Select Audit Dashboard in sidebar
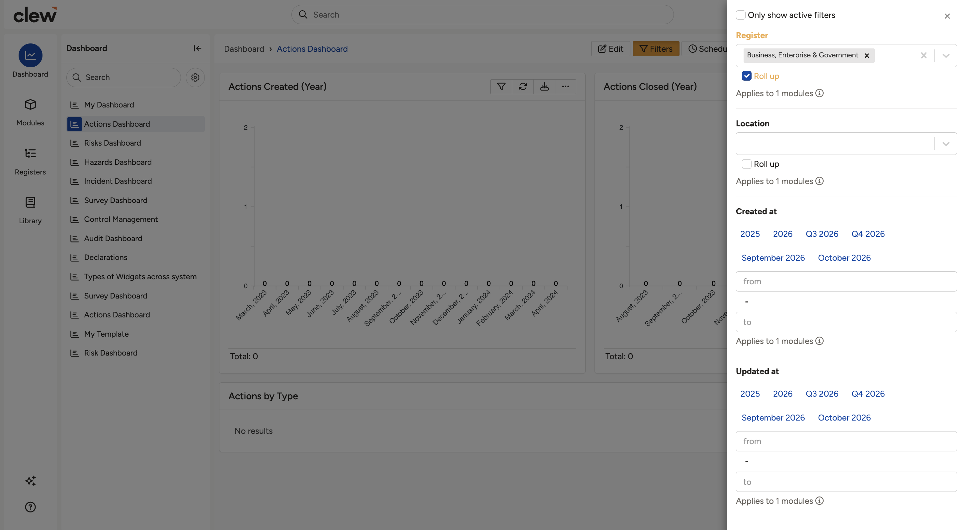 tap(135, 238)
